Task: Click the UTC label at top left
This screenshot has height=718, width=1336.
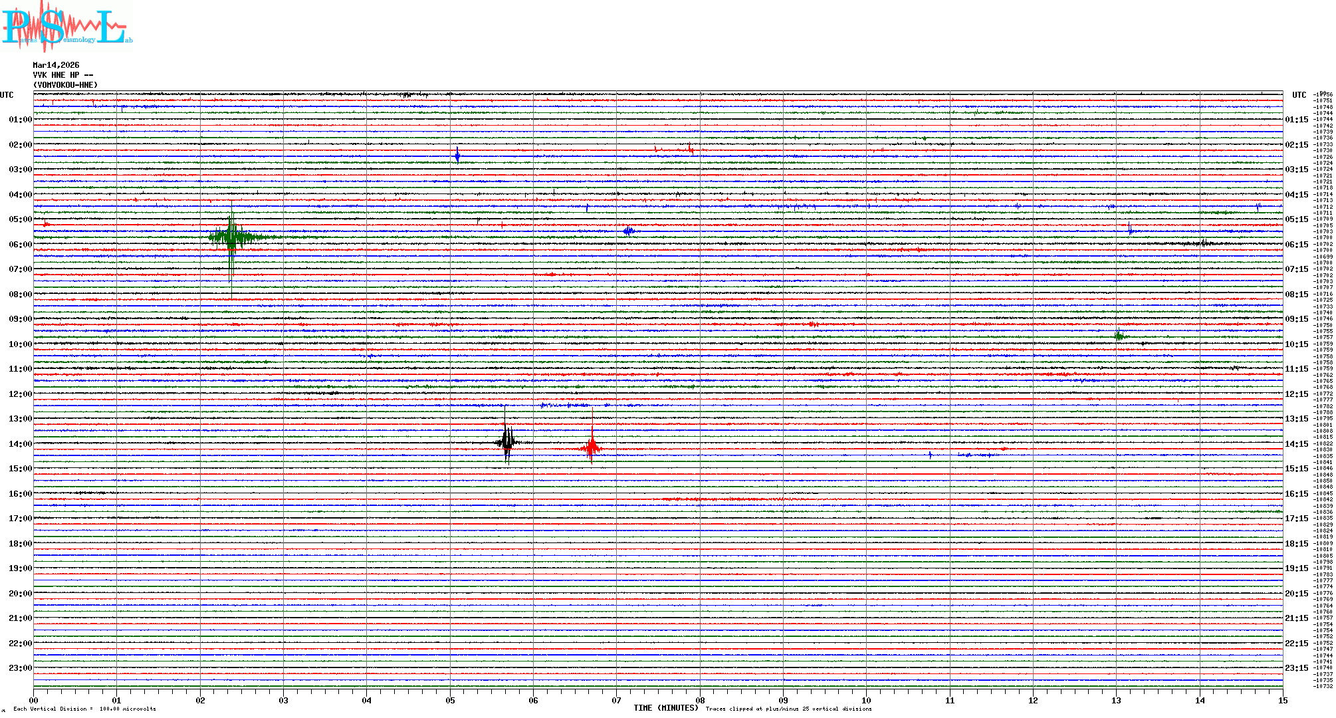Action: point(7,95)
